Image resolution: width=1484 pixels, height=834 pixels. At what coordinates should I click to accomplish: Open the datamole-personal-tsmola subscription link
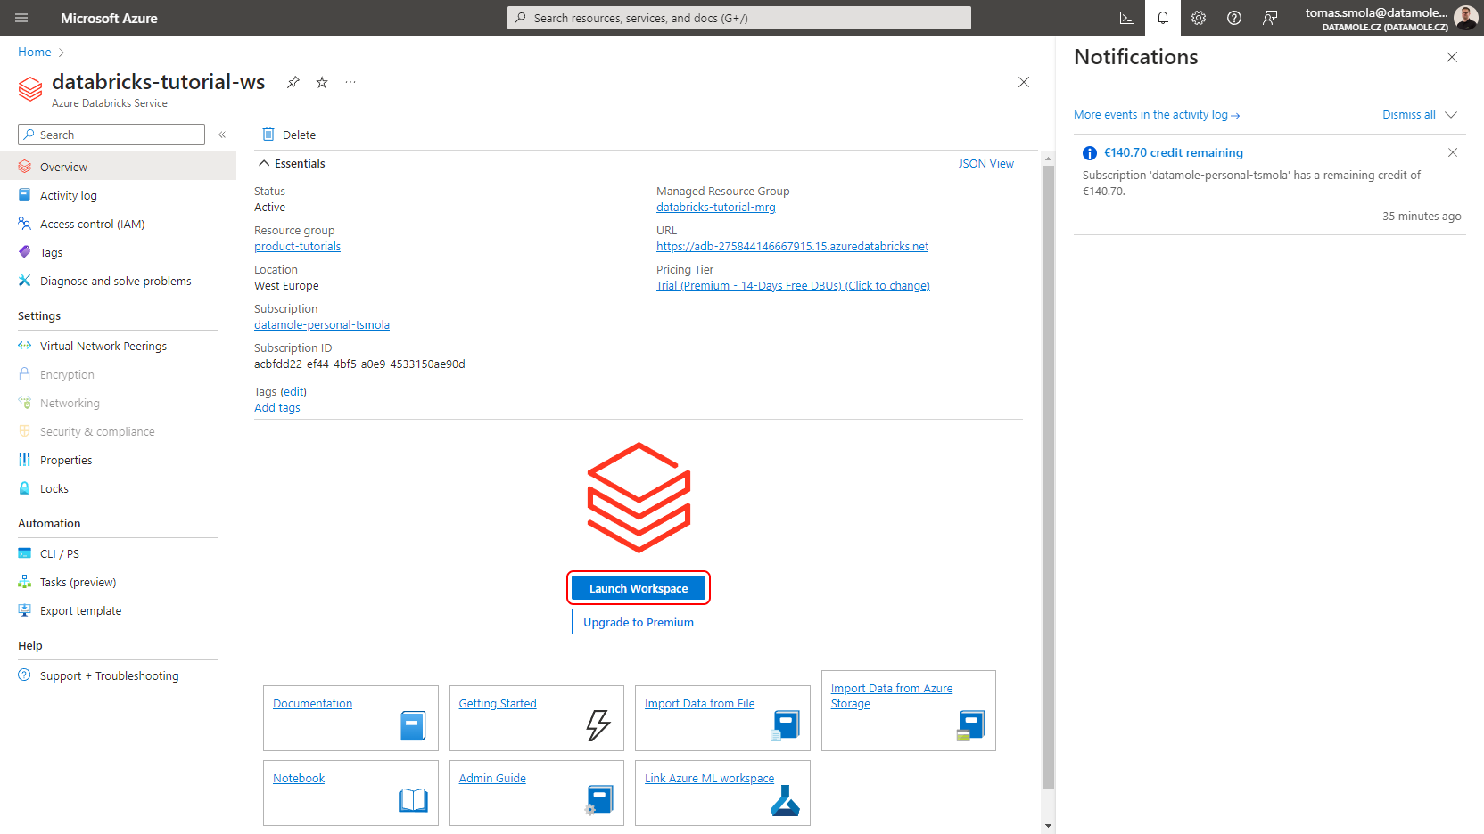click(x=322, y=325)
